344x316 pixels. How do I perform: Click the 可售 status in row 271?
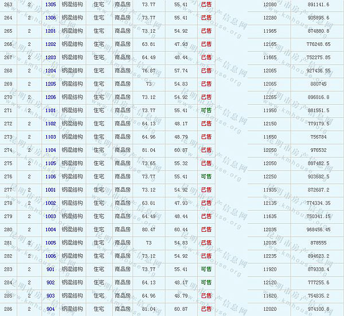(206, 110)
